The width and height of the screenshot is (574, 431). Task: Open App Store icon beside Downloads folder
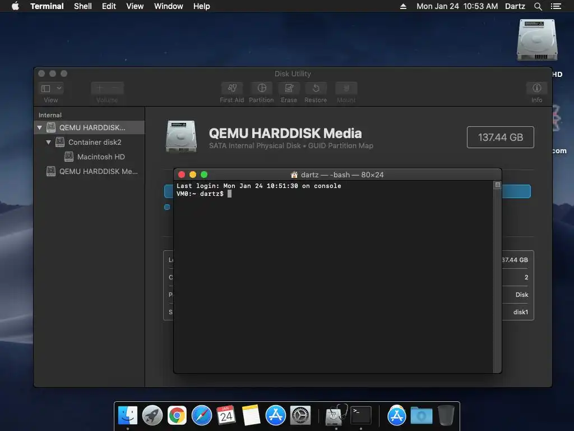[x=396, y=416]
